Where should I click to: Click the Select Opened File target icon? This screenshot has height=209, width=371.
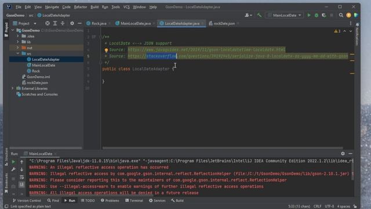[x=48, y=23]
